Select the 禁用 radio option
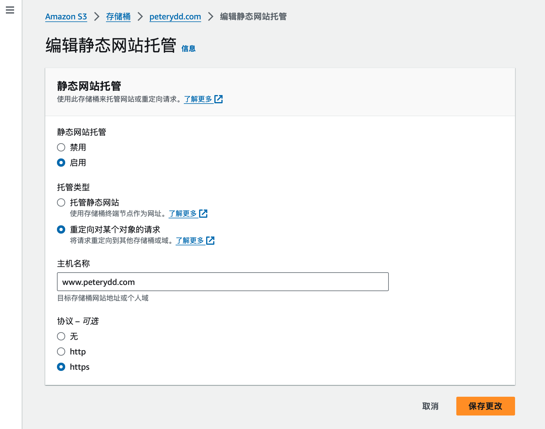 click(x=61, y=147)
